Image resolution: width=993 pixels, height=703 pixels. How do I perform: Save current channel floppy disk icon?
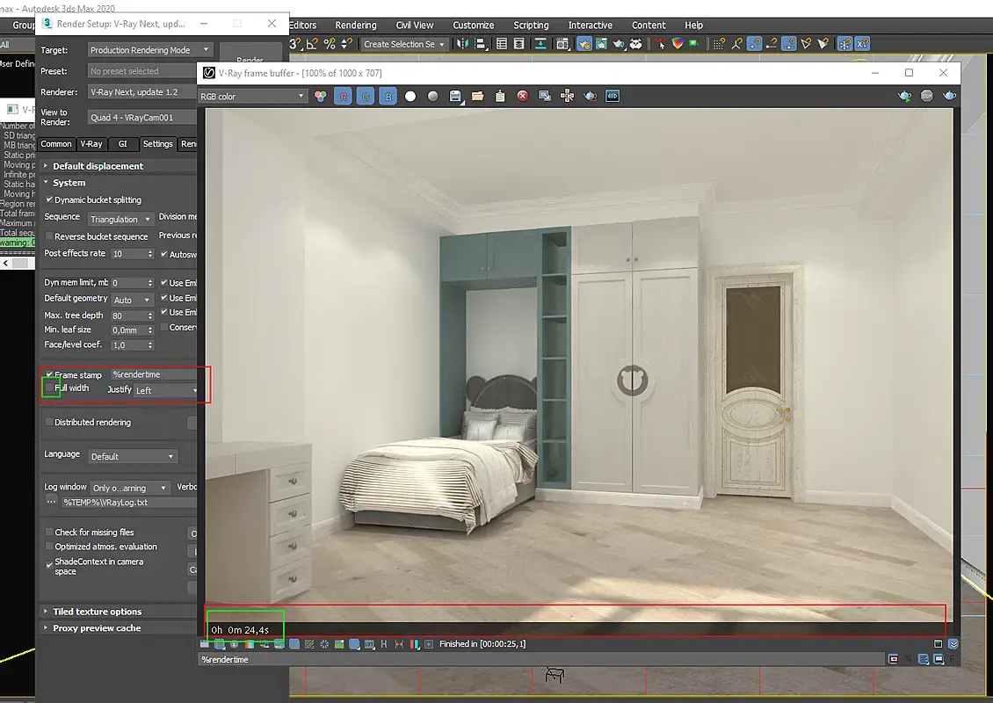point(455,97)
